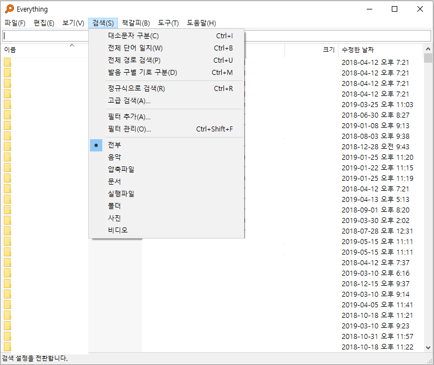Image resolution: width=434 pixels, height=365 pixels.
Task: Click folder icon of 2019-03-25 오후 11:03 row
Action: coord(7,104)
